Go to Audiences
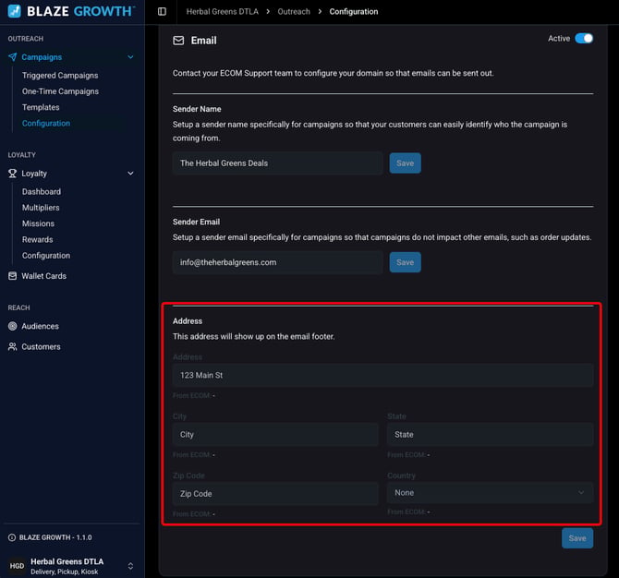This screenshot has height=578, width=619. (x=41, y=326)
